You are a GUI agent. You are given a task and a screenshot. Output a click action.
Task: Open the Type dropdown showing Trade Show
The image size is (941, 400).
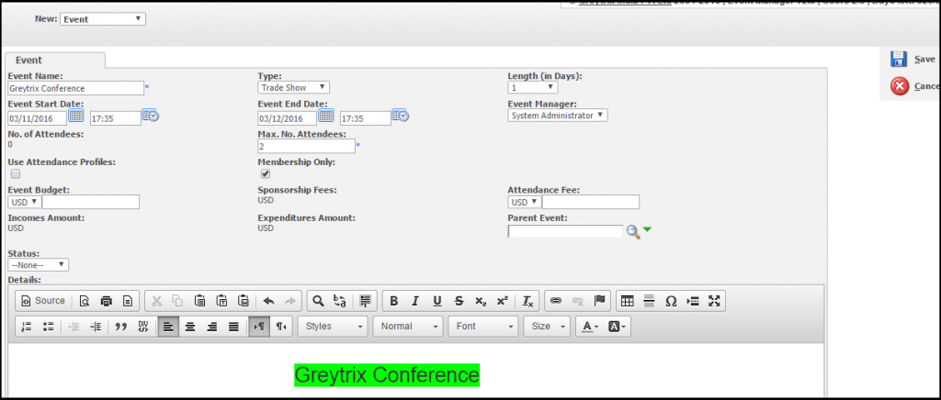(x=293, y=87)
